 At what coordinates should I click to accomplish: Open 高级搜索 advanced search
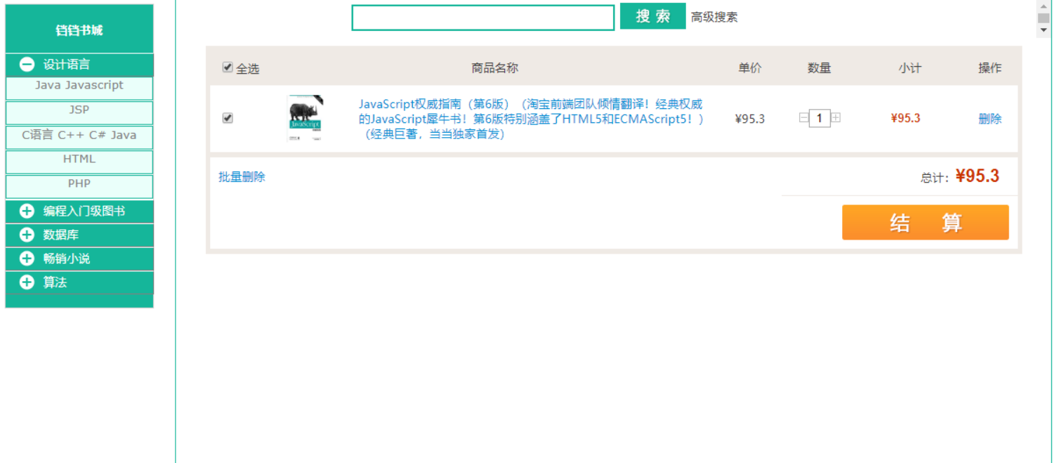713,17
